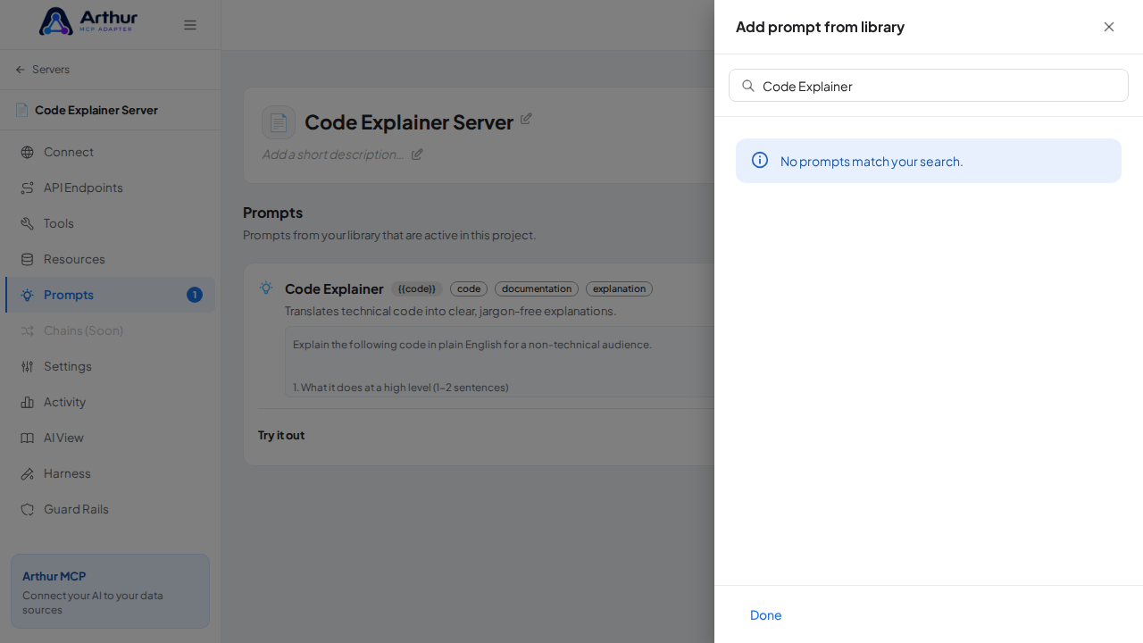
Task: Click the Prompts lightbulb sidebar icon
Action: click(x=28, y=295)
